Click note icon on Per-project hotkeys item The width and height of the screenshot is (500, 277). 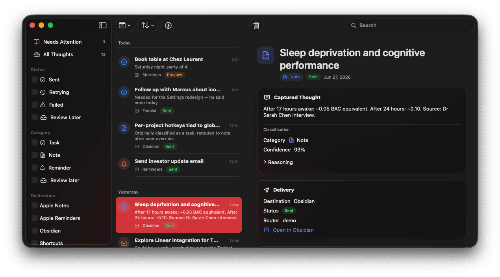click(124, 128)
